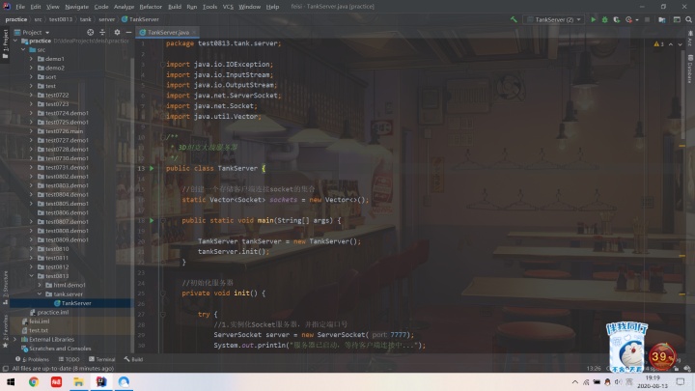Open the Refactor menu
695x391 pixels.
(x=151, y=7)
